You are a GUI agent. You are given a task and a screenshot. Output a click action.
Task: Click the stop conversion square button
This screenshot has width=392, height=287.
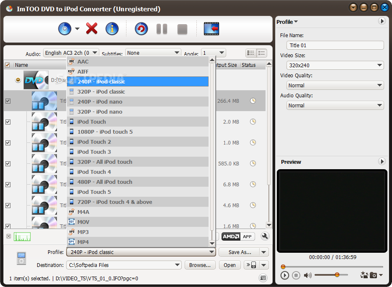click(x=182, y=29)
